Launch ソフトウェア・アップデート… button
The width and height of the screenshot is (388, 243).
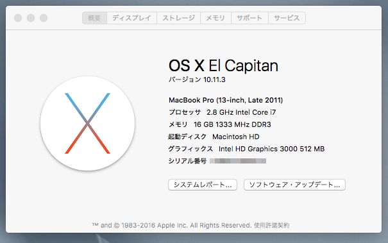(x=294, y=185)
